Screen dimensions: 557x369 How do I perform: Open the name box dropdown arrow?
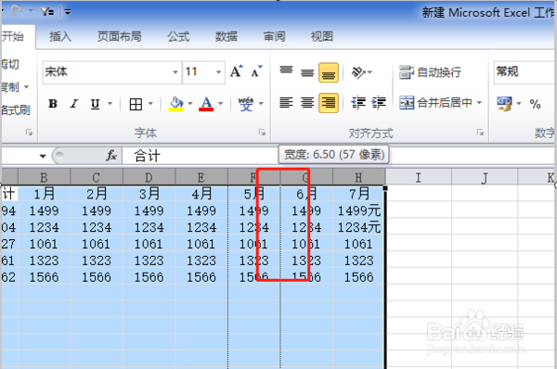click(x=43, y=156)
